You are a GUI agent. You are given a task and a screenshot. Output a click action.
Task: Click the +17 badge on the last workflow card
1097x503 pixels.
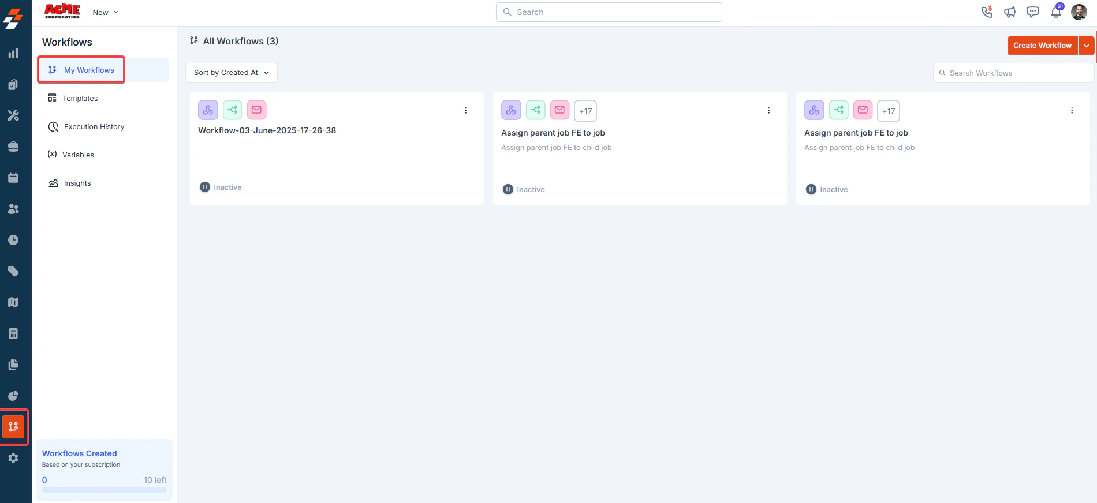click(x=889, y=111)
